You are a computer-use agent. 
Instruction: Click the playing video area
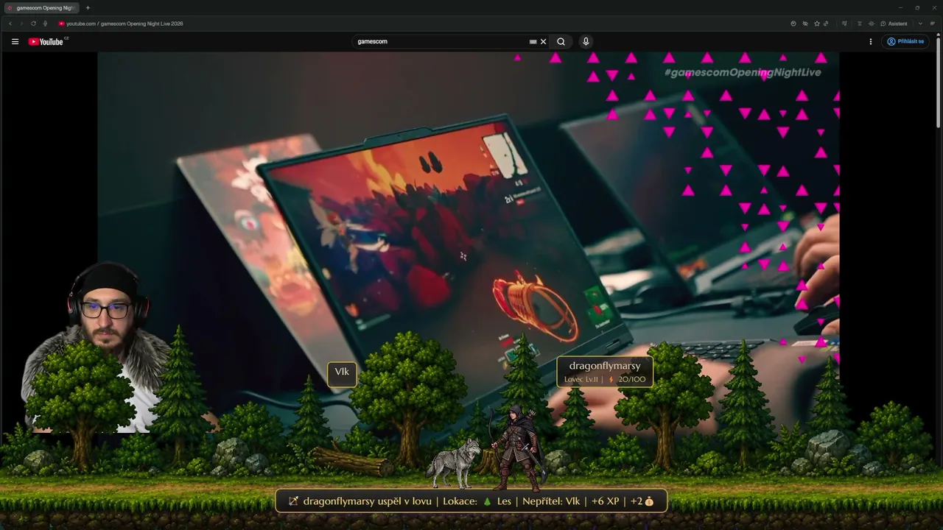(x=469, y=243)
